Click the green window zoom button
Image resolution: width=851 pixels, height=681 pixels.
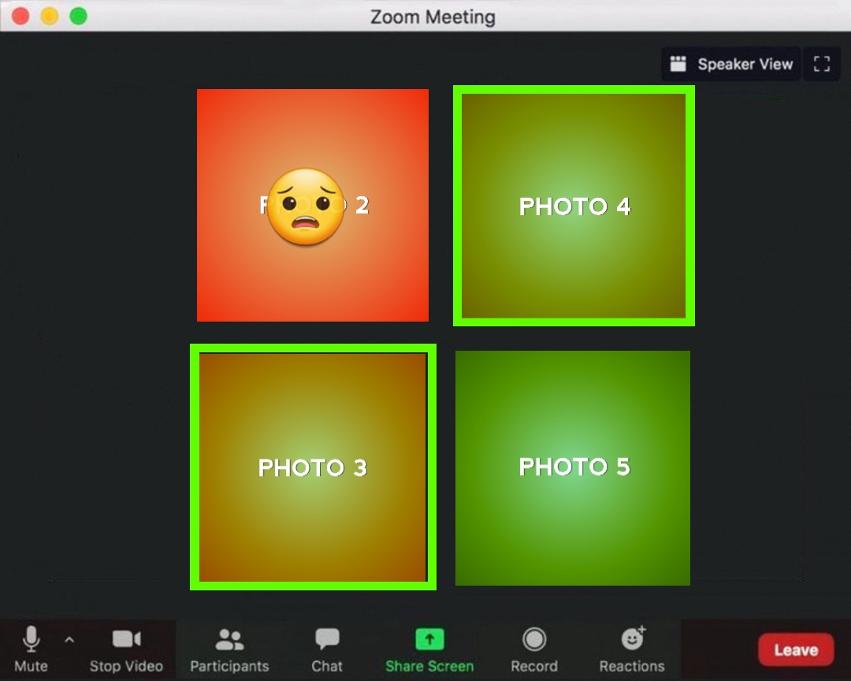click(x=78, y=16)
